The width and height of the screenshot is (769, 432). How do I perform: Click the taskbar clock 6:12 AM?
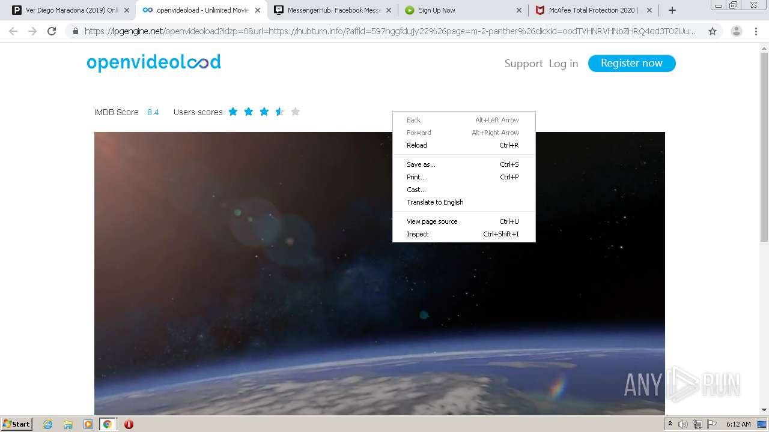738,424
